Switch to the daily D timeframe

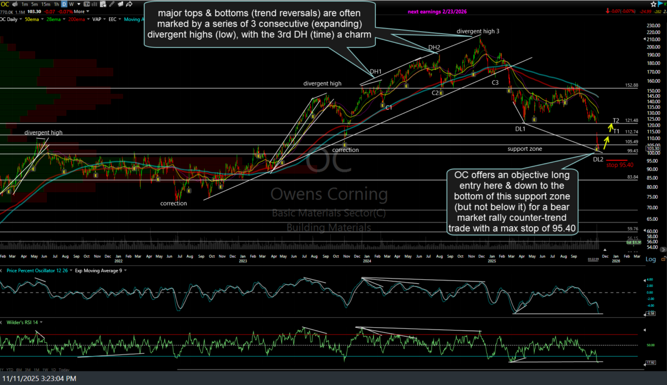pyautogui.click(x=63, y=4)
